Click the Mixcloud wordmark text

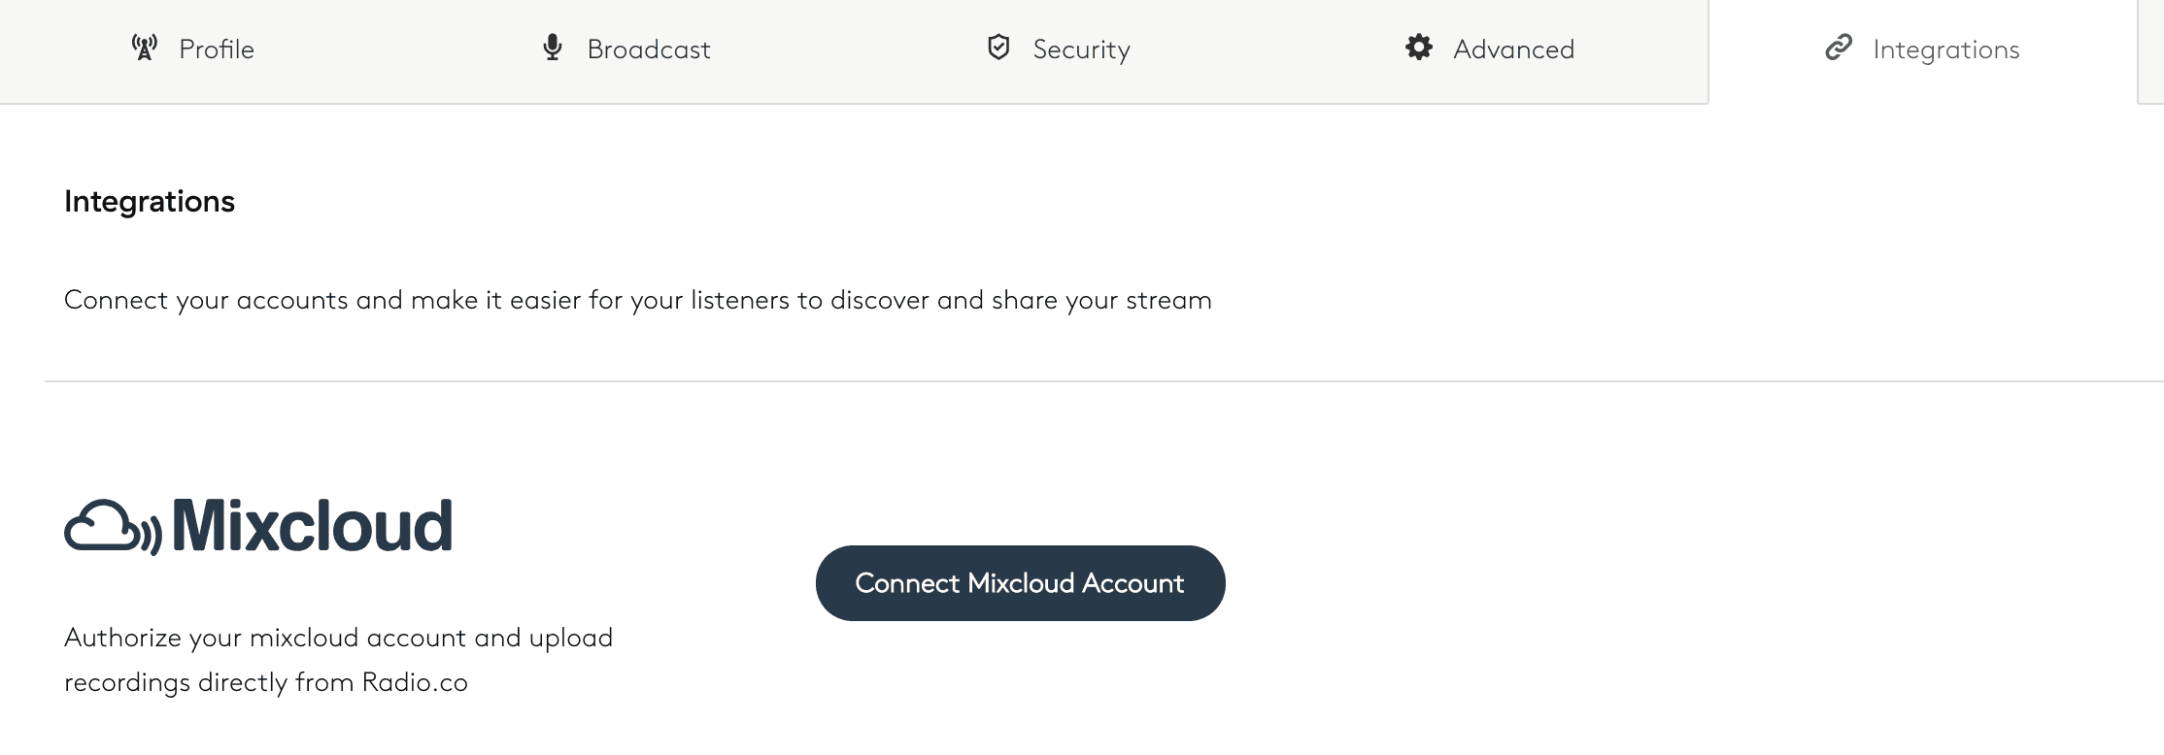312,527
